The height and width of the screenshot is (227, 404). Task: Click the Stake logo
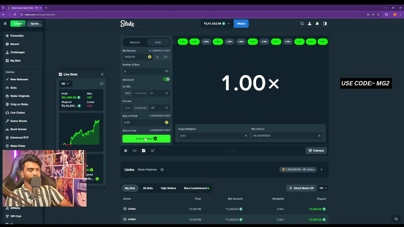click(127, 24)
